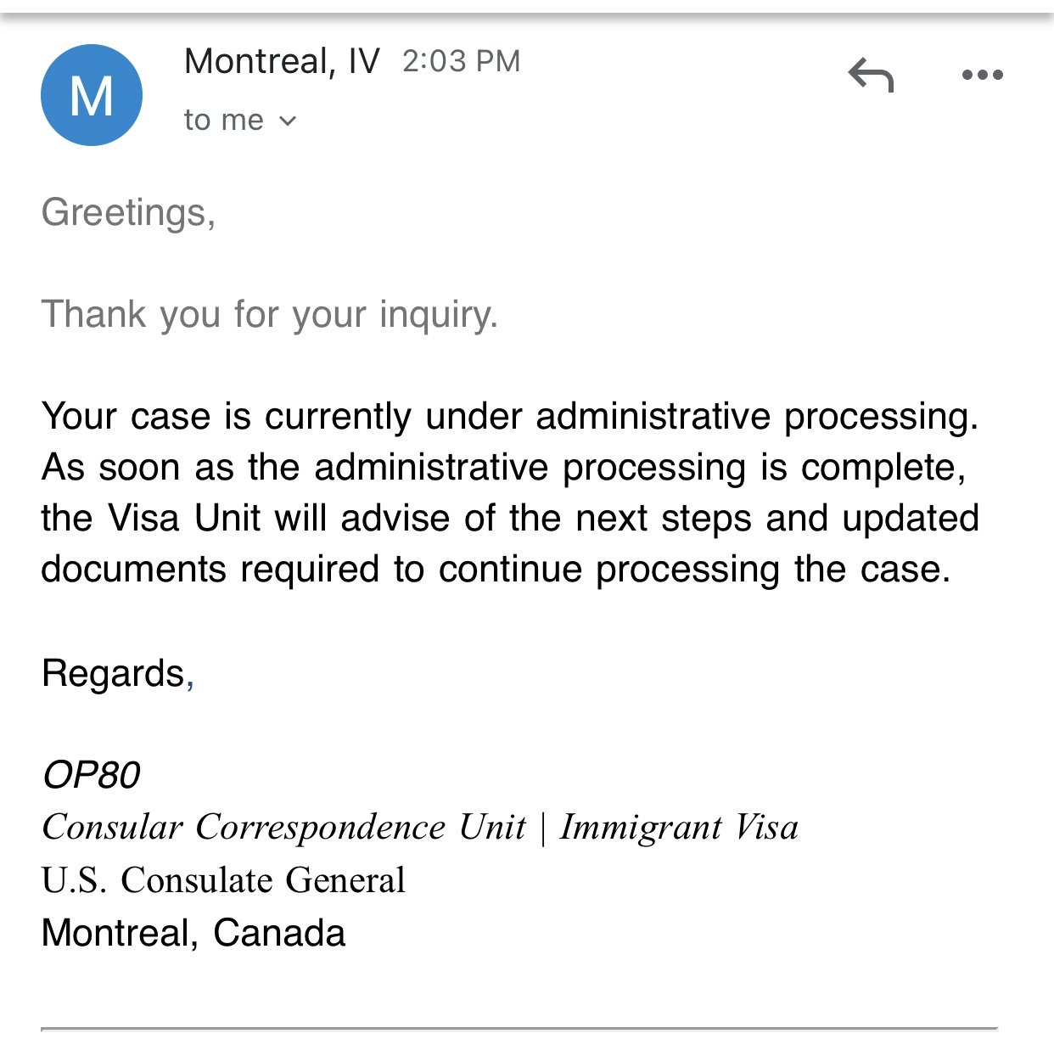1054x1039 pixels.
Task: Click the line starting 'the Visa Unit will advise'
Action: tap(510, 519)
